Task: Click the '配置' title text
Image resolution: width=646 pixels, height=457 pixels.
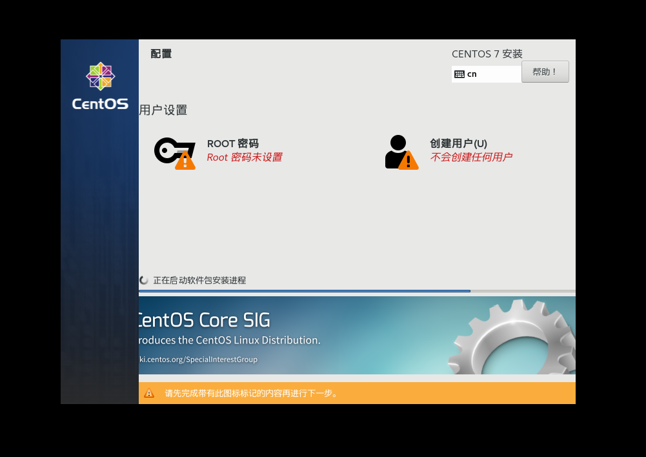Action: (x=161, y=54)
